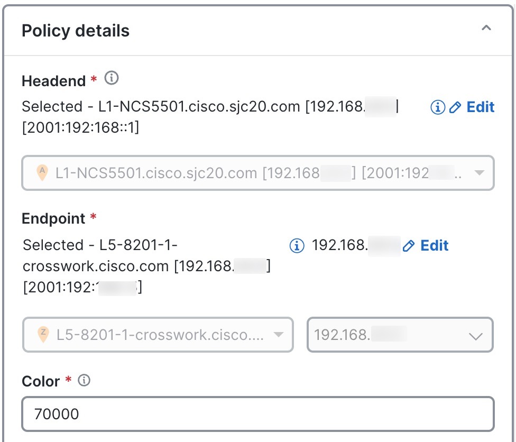The height and width of the screenshot is (442, 516).
Task: Click the Edit link for the Endpoint
Action: pos(434,245)
